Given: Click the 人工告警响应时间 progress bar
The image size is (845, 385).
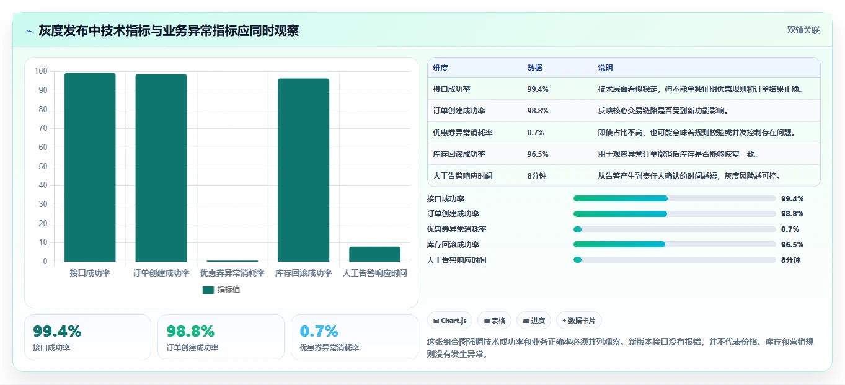Looking at the screenshot, I should [x=675, y=260].
